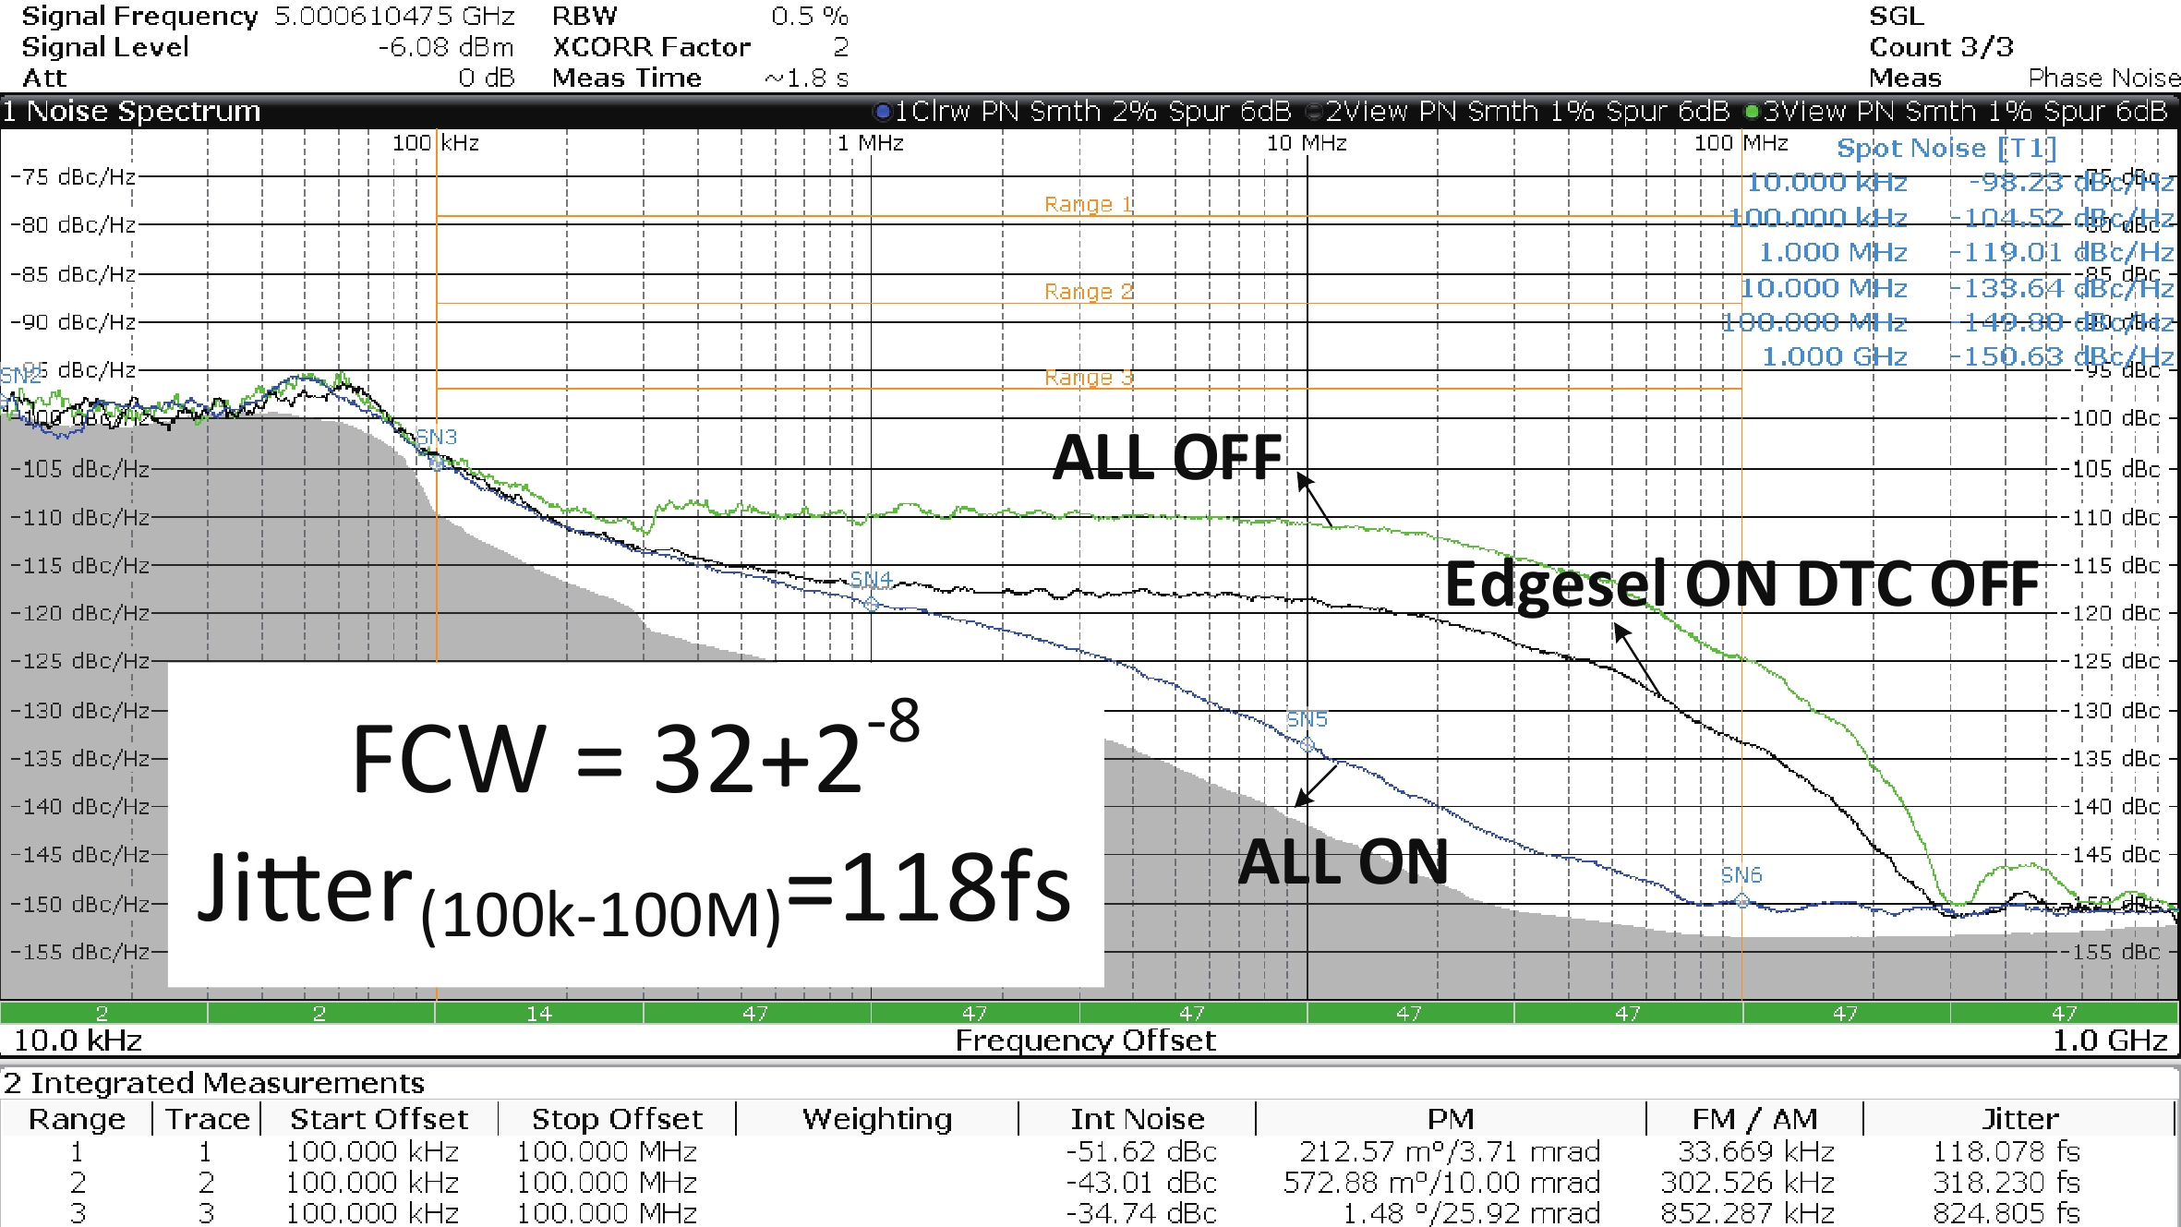Click the gray trace 2 View indicator dot
Screen dimensions: 2181x1227
pos(1313,112)
